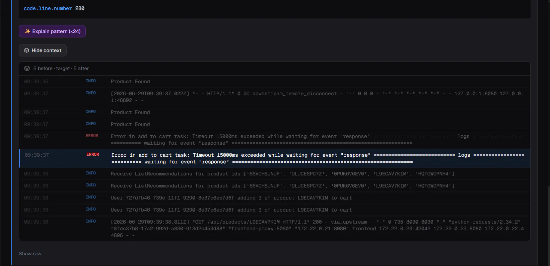Select the highlighted target ERROR log message
This screenshot has height=266, width=550.
(x=318, y=158)
